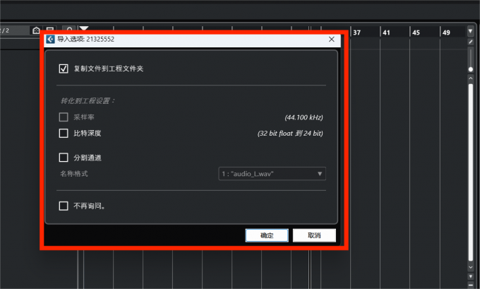This screenshot has width=480, height=289.
Task: Toggle the 采样率 checkbox
Action: coord(64,117)
